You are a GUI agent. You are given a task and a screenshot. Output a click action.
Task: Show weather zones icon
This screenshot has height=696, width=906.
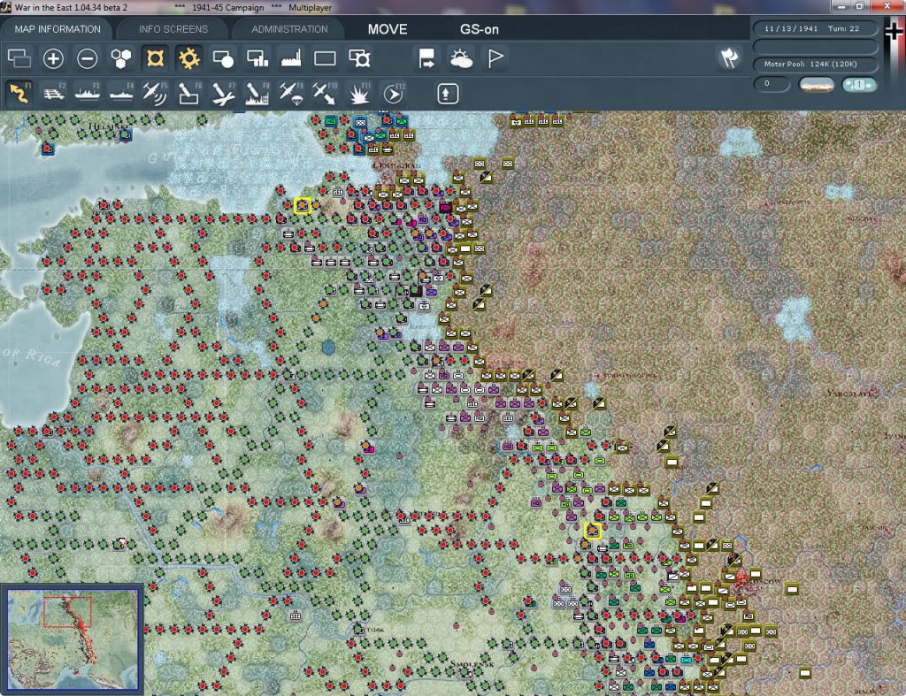[461, 58]
